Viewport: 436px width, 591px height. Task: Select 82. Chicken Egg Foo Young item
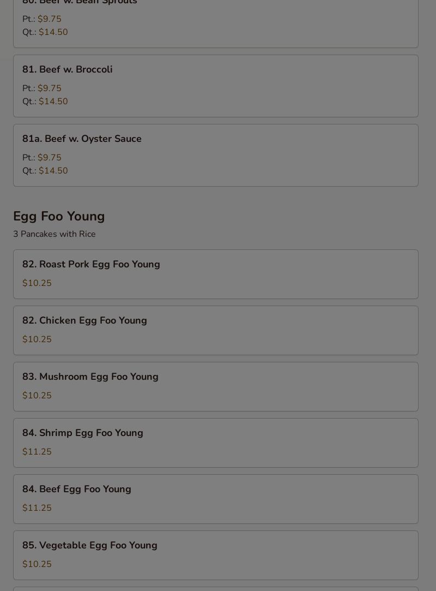(x=216, y=330)
